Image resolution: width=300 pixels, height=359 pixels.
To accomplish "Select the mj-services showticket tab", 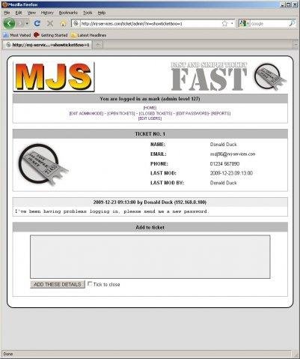I will pos(47,45).
